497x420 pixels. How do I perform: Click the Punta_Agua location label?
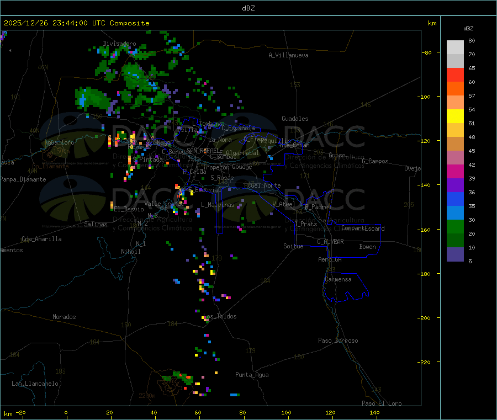tap(252, 375)
